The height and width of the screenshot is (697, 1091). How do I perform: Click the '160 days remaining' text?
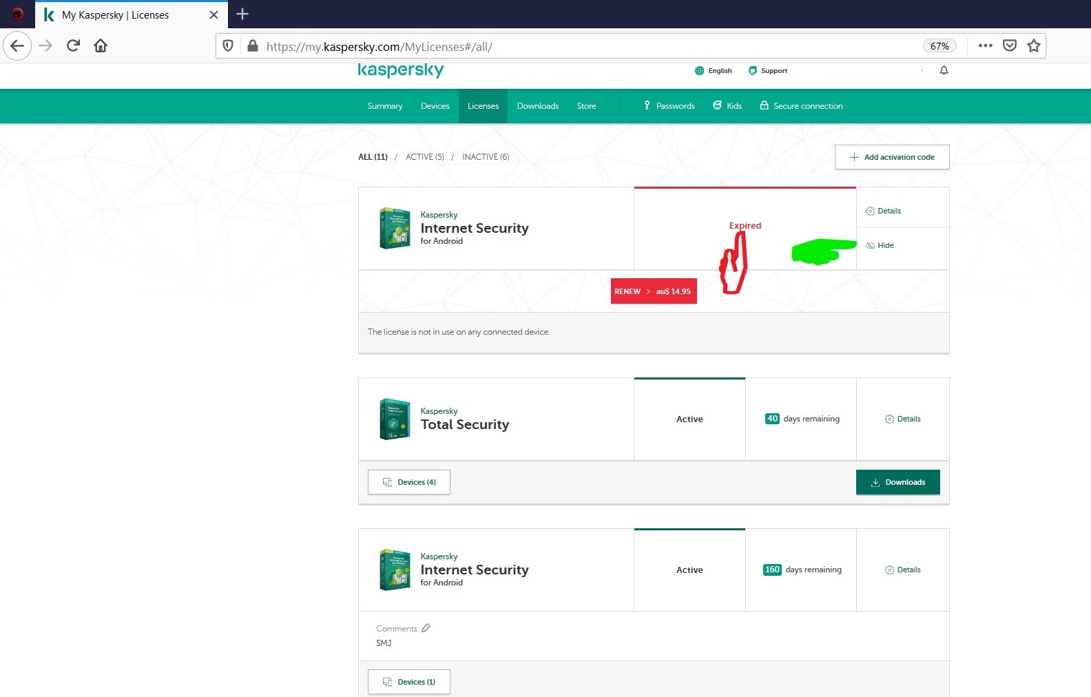(802, 570)
